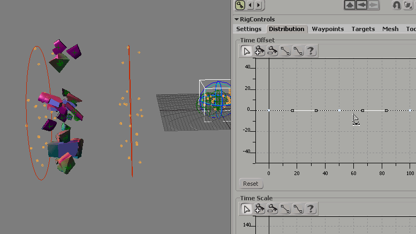Select pointer tool in Time Offset toolbar

pos(246,51)
